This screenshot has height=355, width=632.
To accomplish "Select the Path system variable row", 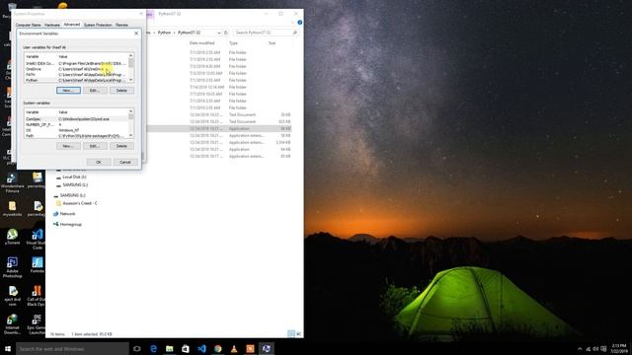I will tap(76, 136).
